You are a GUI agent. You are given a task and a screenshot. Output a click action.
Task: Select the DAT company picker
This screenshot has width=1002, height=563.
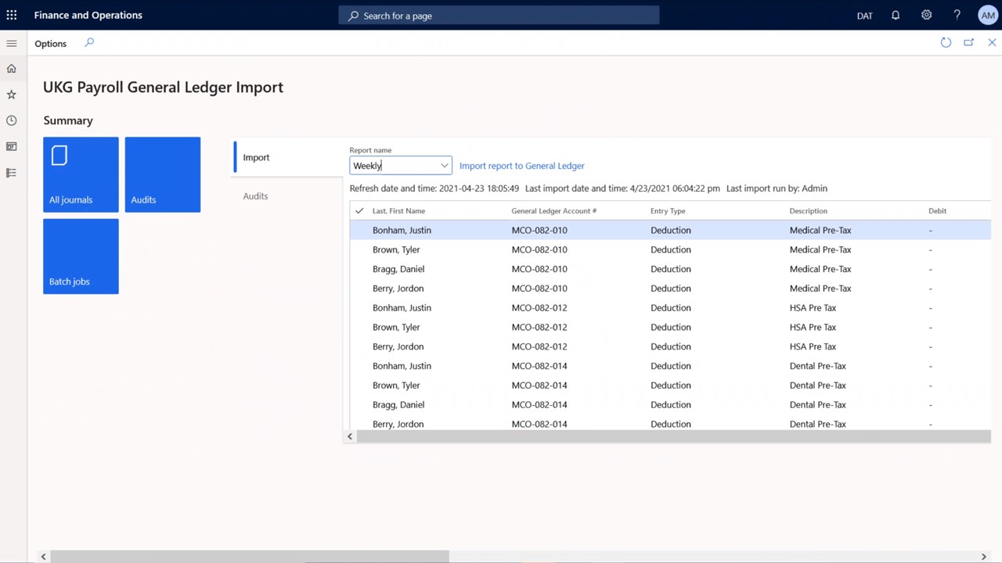click(865, 16)
